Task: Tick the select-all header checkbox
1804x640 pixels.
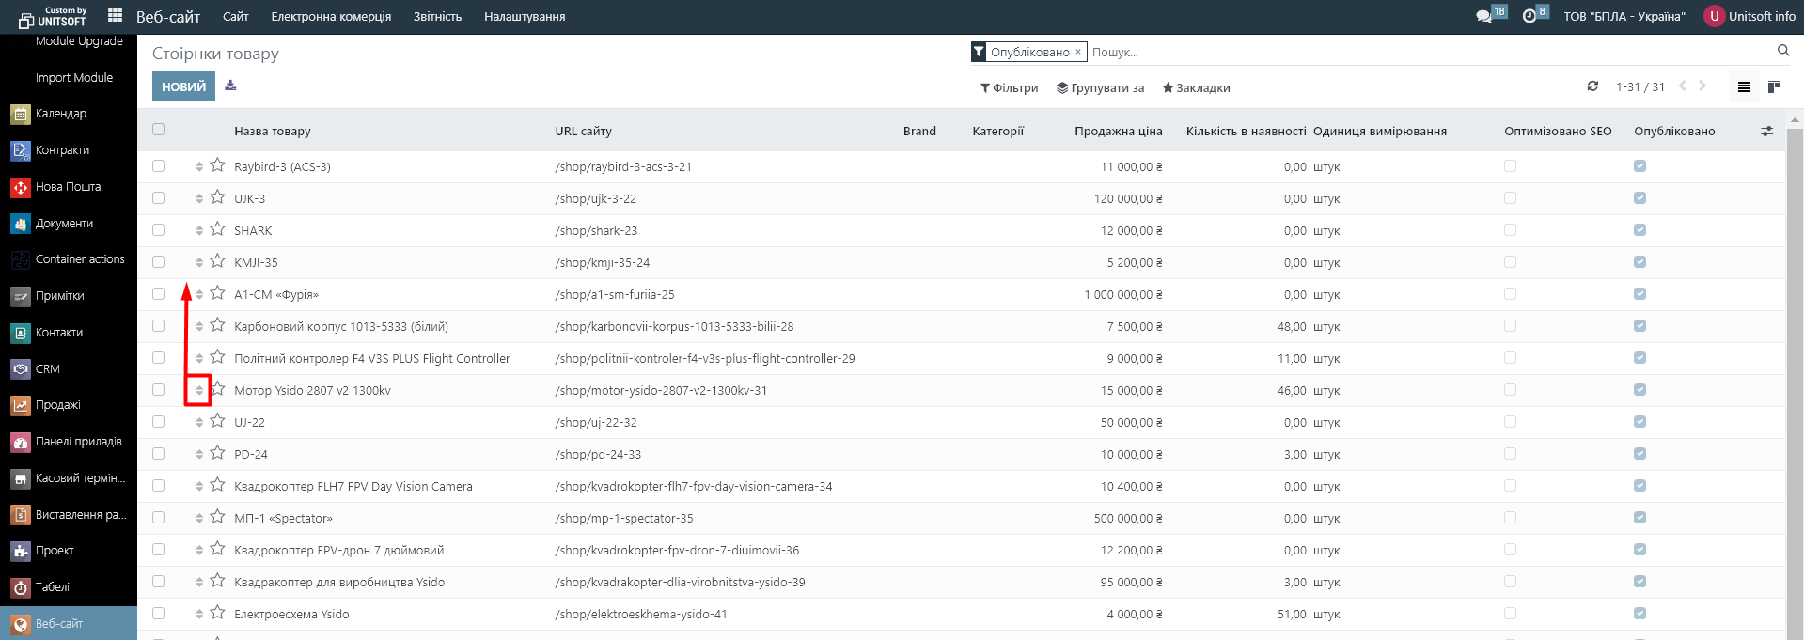Action: pos(158,131)
